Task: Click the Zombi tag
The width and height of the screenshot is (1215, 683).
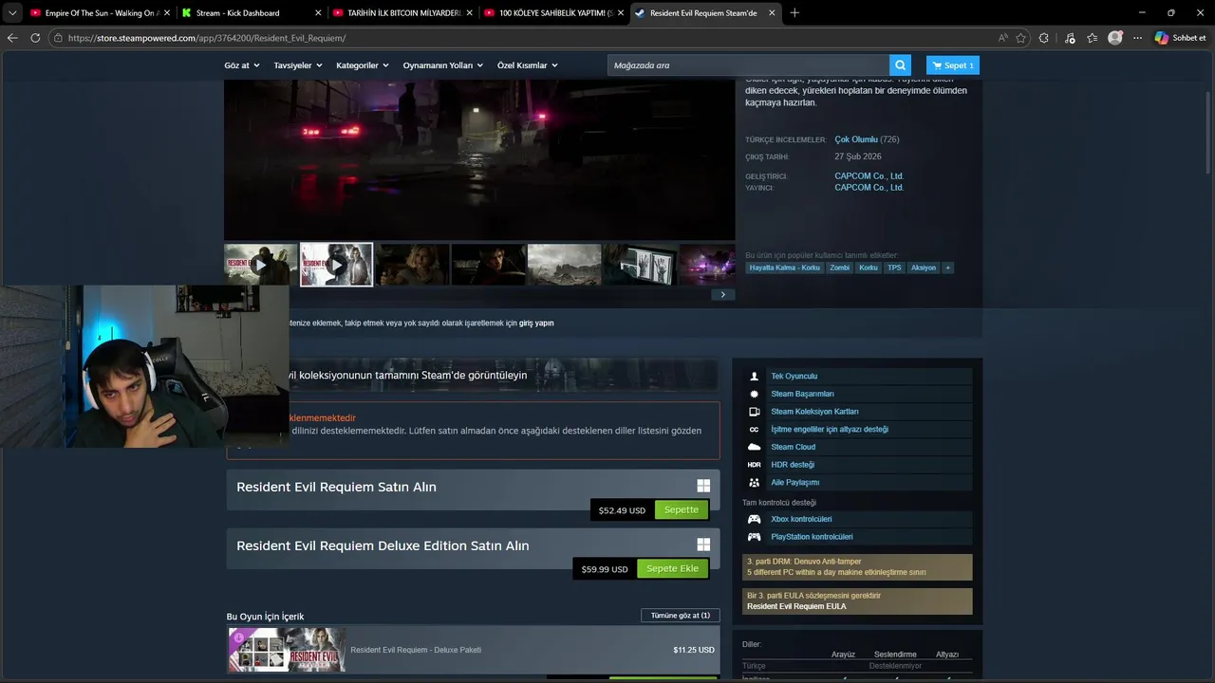Action: tap(839, 268)
